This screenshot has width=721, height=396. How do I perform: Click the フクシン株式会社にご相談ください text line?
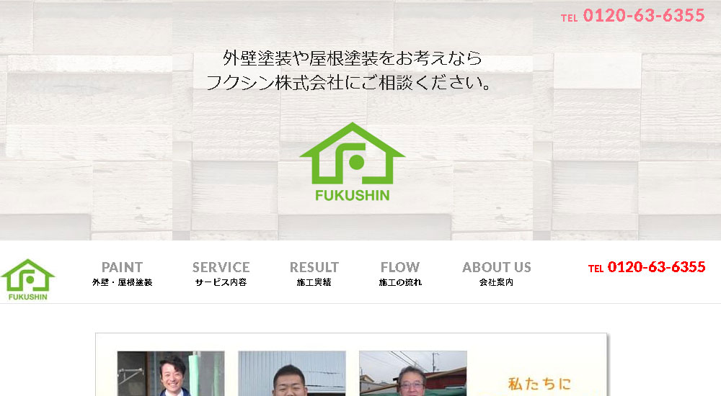coord(349,83)
